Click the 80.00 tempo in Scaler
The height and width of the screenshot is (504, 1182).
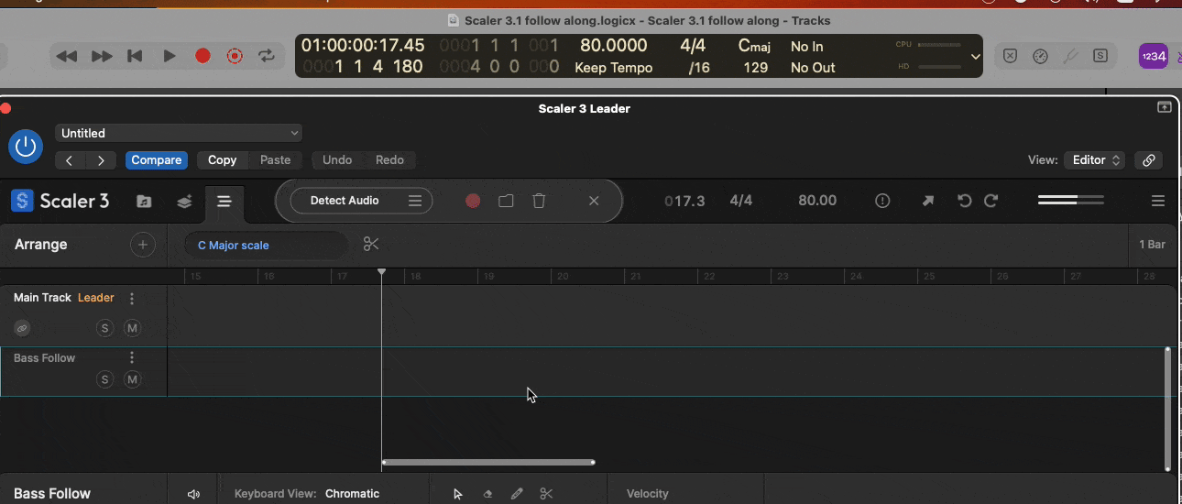tap(817, 201)
